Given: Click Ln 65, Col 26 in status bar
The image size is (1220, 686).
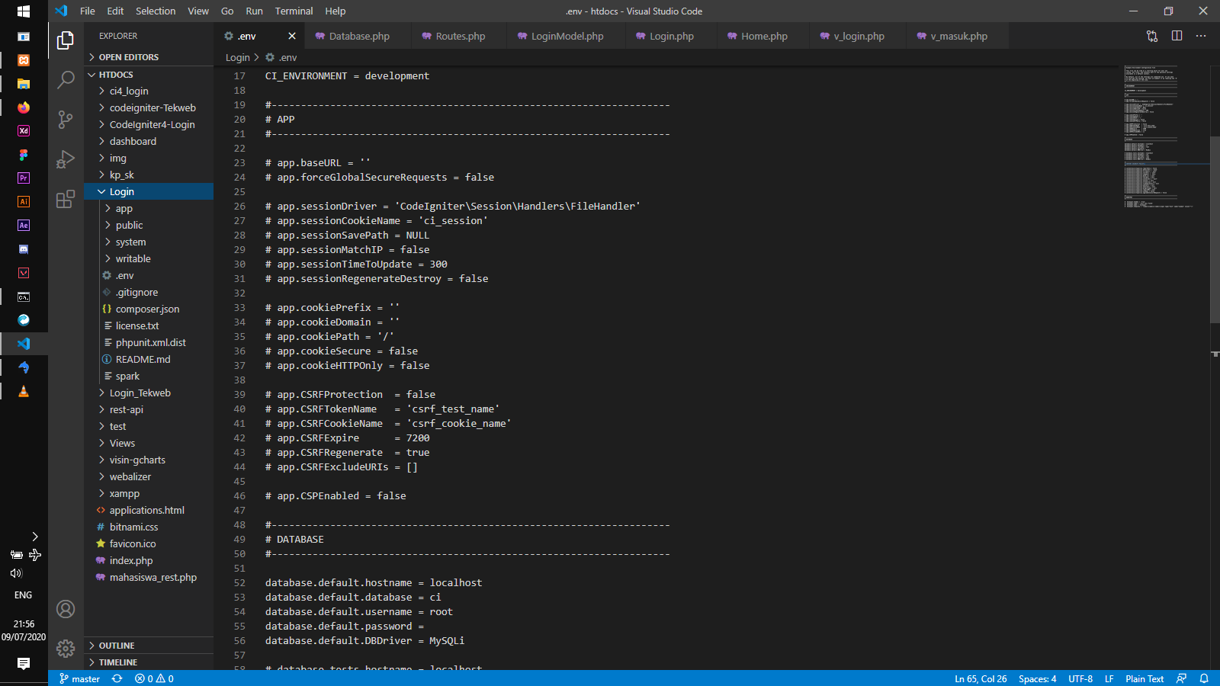Looking at the screenshot, I should (x=981, y=678).
